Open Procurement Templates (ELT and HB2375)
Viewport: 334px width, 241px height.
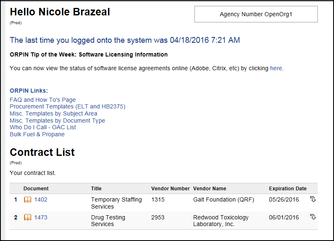coord(67,106)
